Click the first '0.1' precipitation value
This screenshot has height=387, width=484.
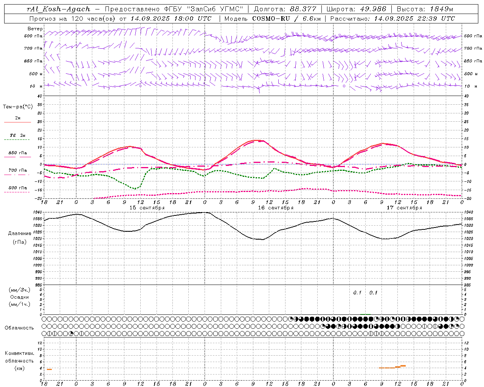click(x=357, y=293)
